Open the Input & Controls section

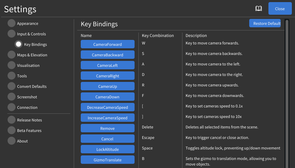(31, 34)
